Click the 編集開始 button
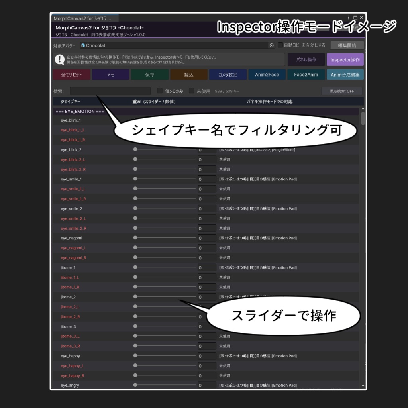This screenshot has height=408, width=408. point(347,45)
